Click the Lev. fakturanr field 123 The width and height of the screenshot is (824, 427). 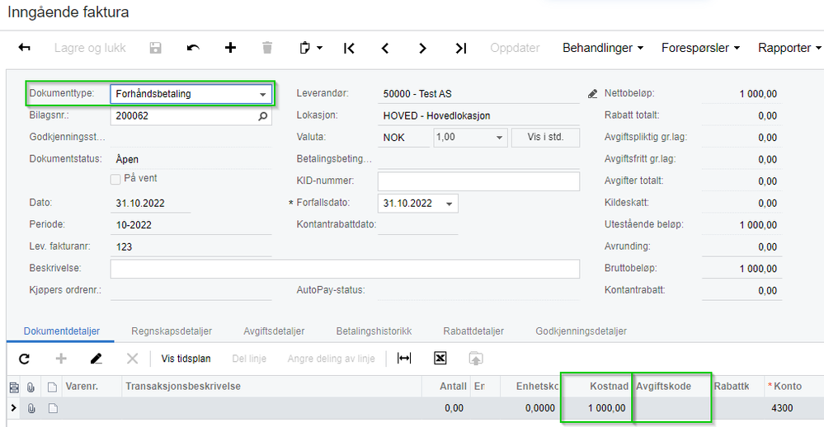click(191, 246)
